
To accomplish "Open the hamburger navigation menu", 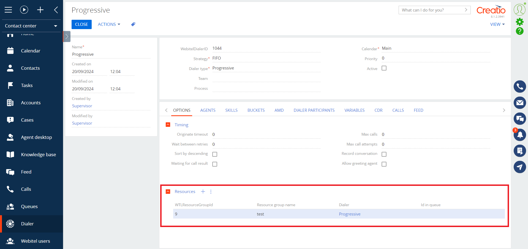I will click(x=8, y=10).
